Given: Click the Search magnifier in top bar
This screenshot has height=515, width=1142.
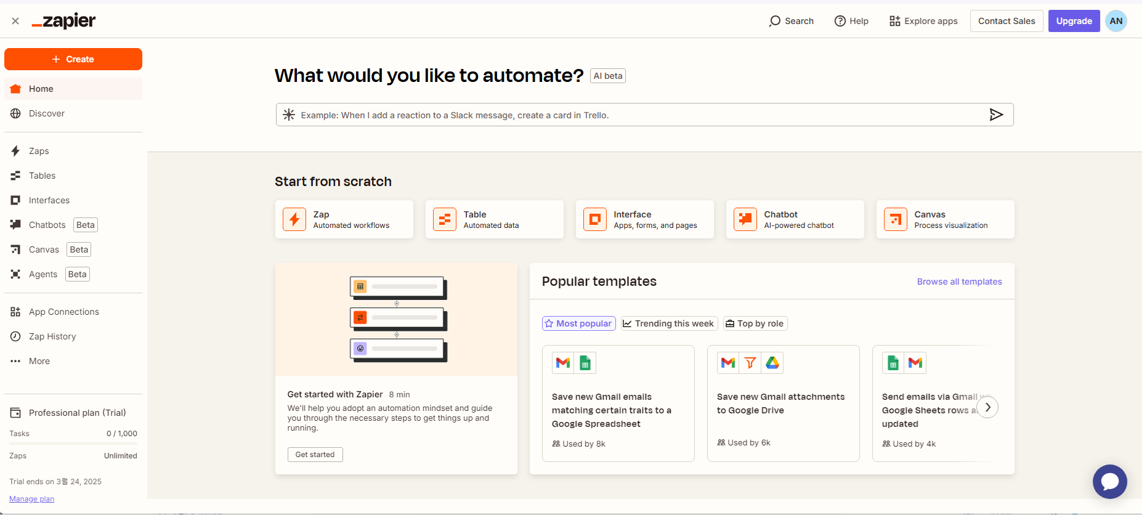Looking at the screenshot, I should point(774,21).
